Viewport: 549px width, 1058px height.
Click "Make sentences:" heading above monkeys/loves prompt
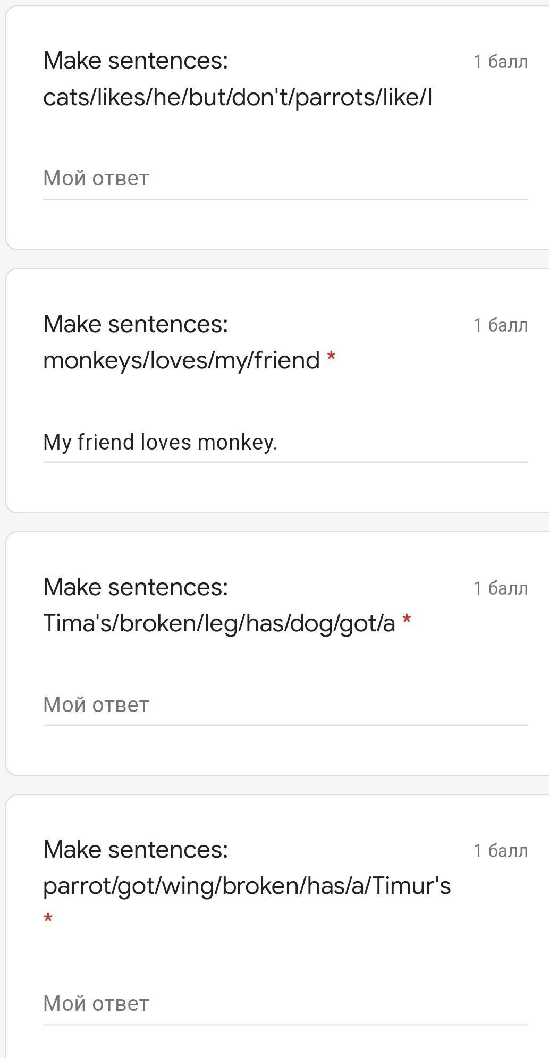pos(136,324)
